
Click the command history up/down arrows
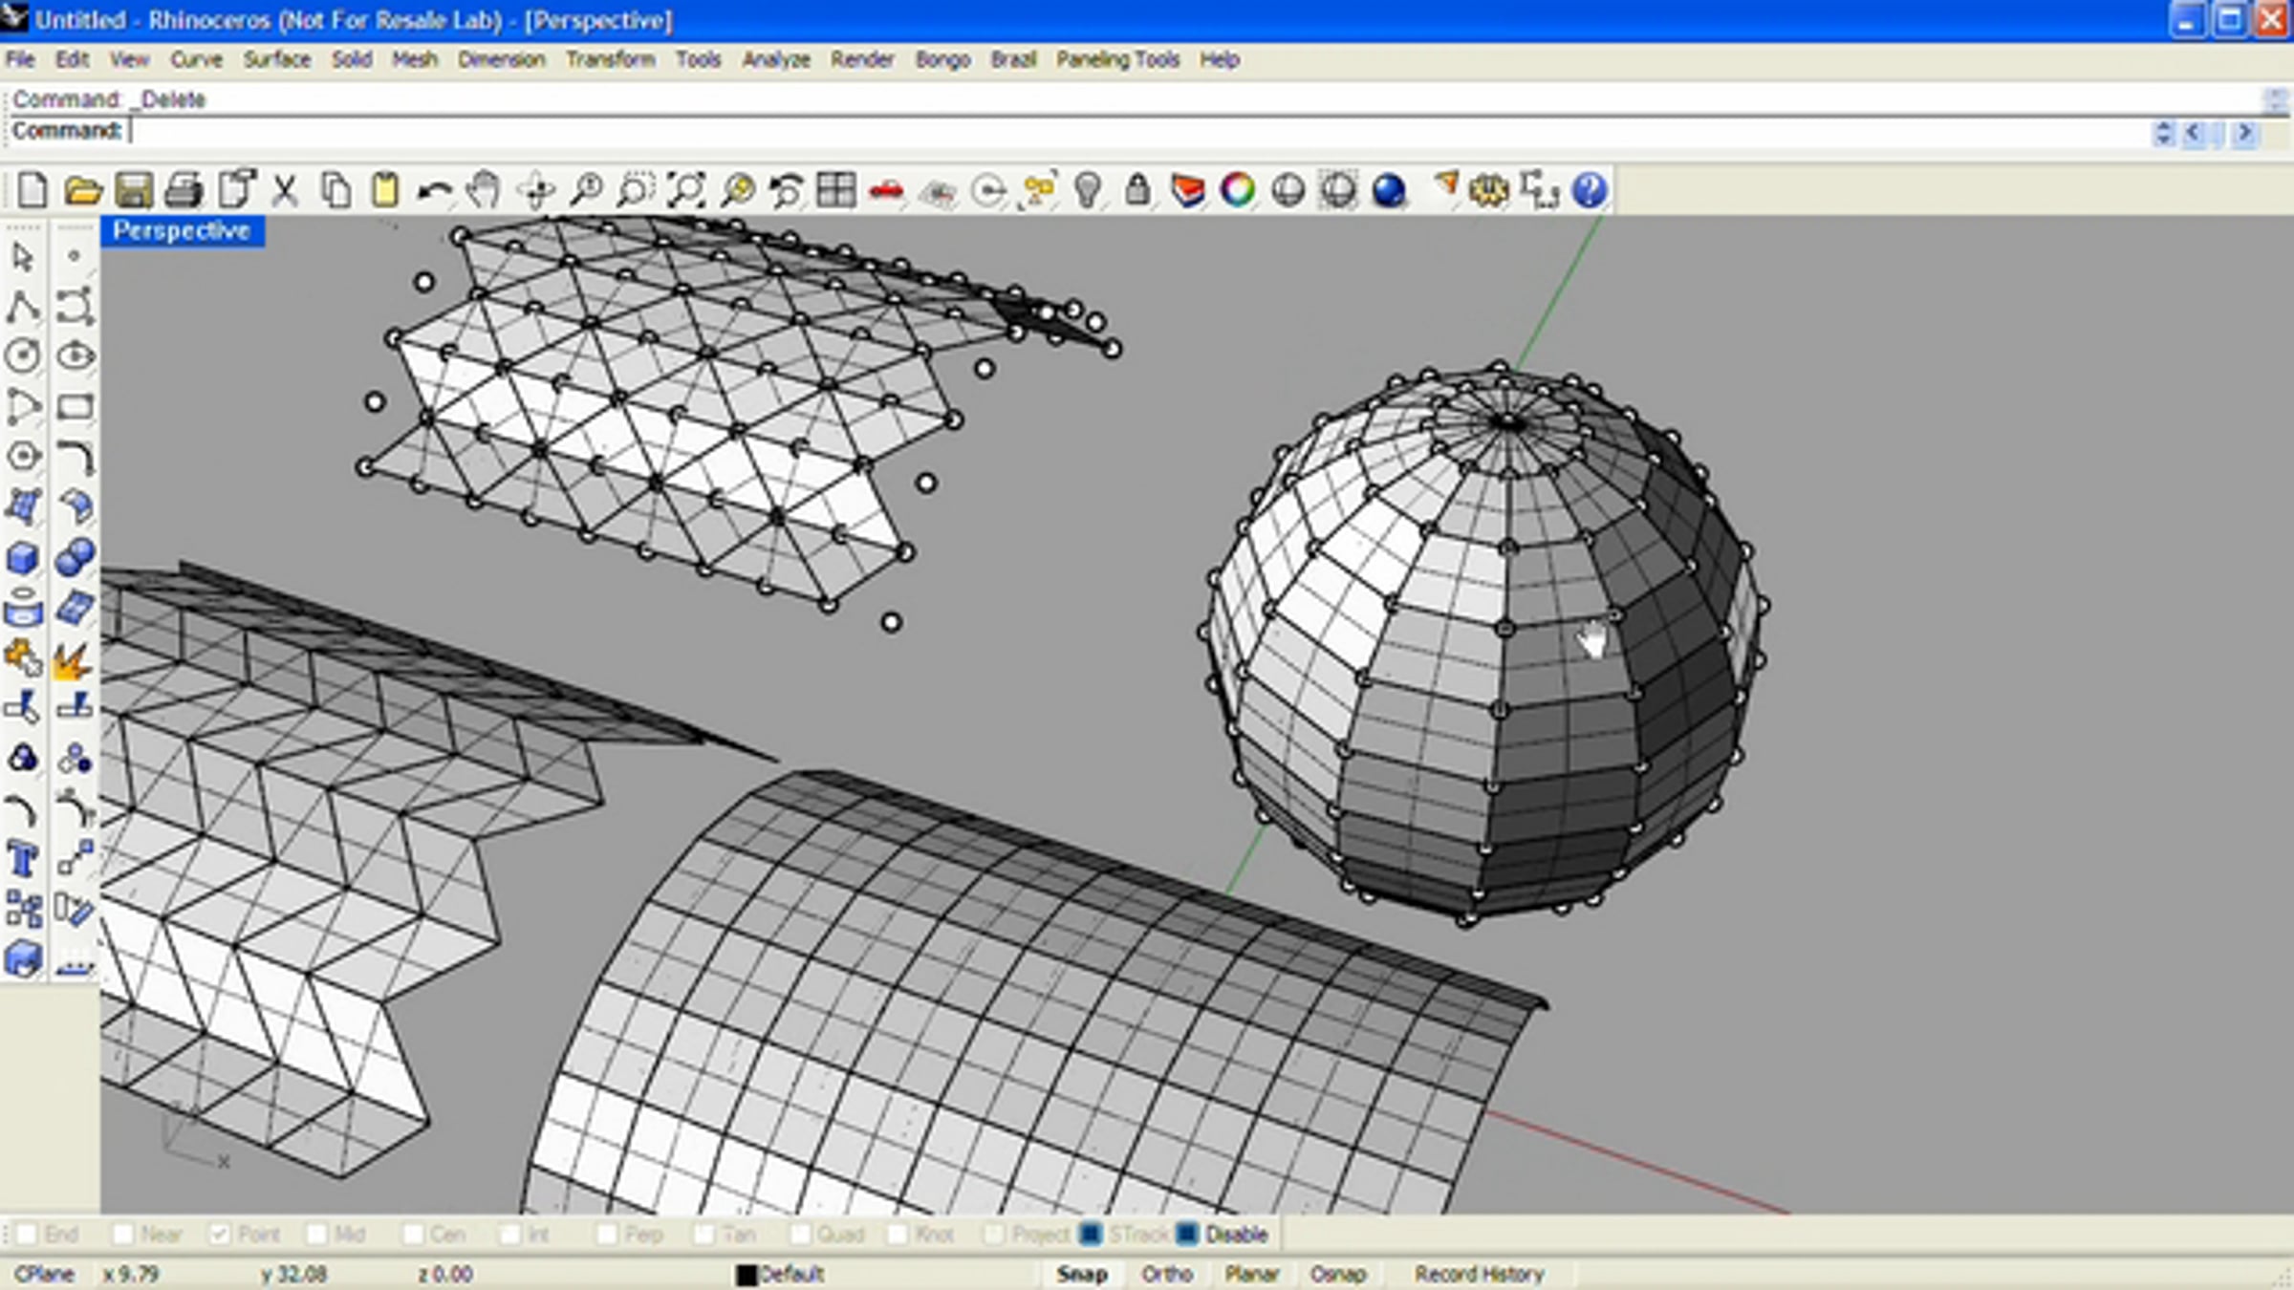point(2164,133)
